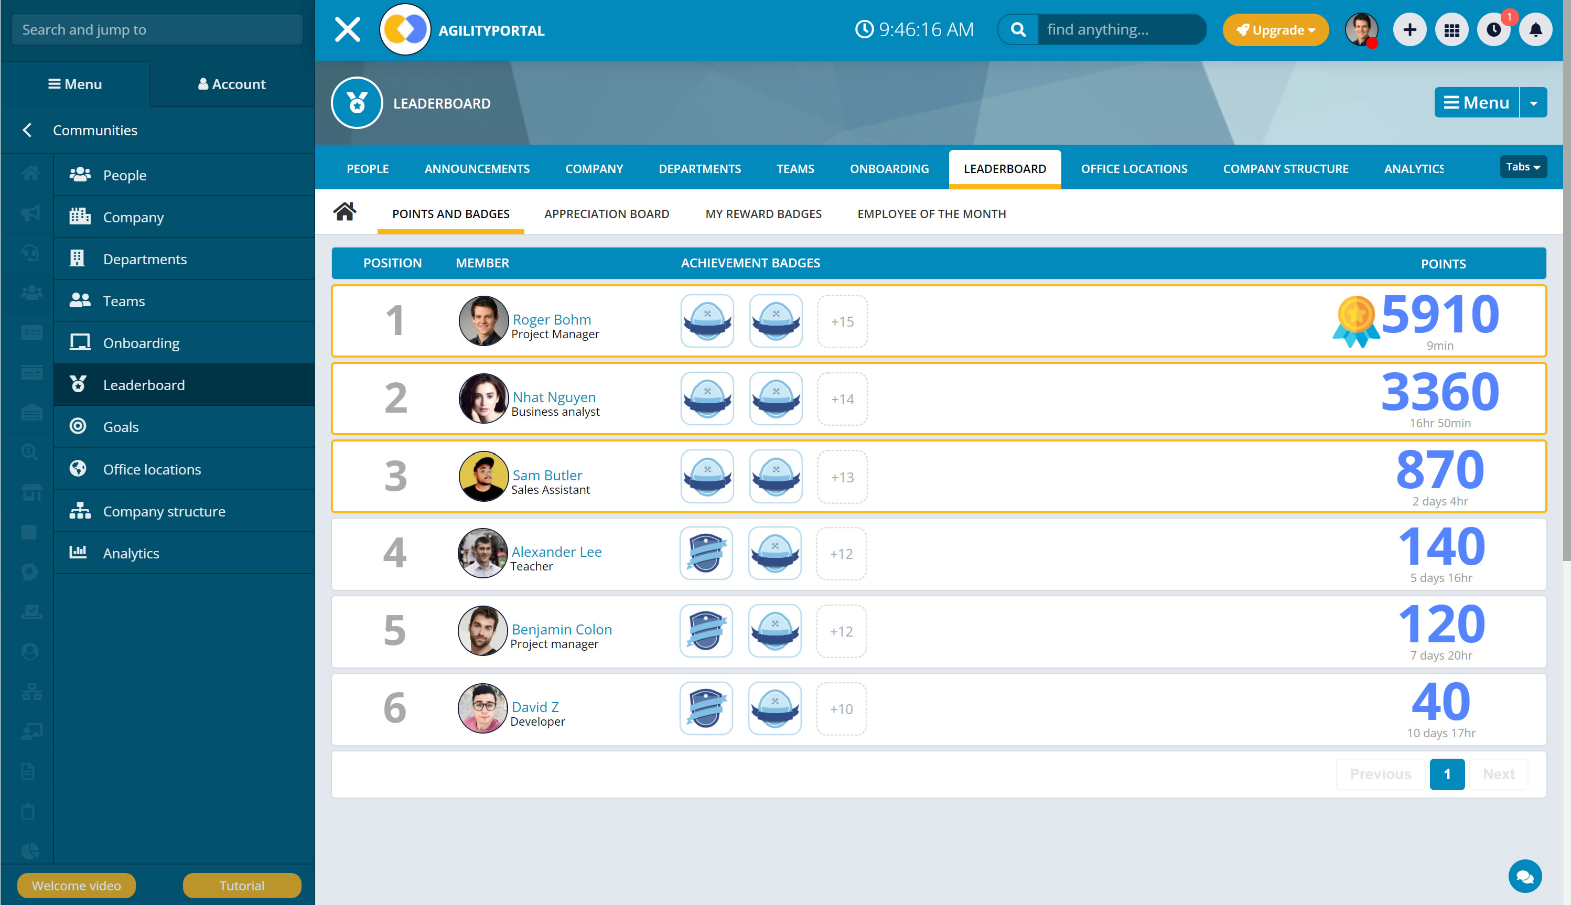
Task: Click the home icon under Leaderboard tabs
Action: (345, 212)
